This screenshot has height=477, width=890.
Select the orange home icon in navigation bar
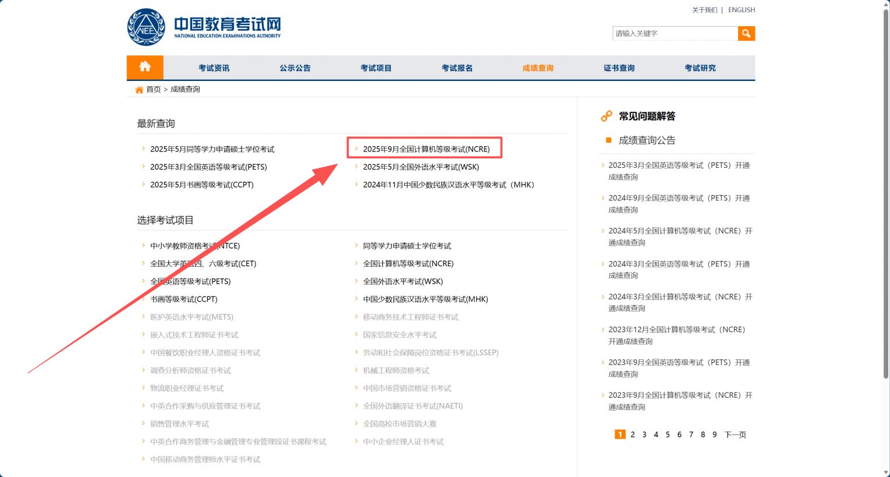tap(144, 67)
